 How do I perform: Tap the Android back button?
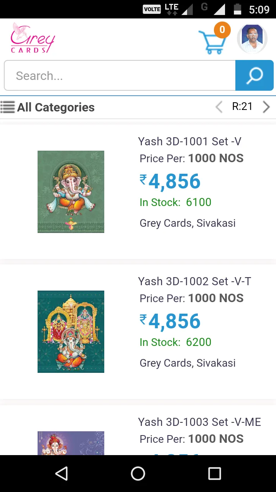point(61,474)
